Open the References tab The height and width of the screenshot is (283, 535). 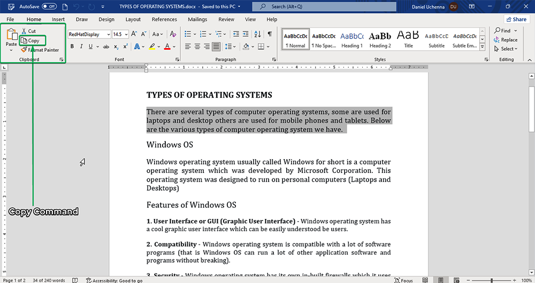(164, 19)
